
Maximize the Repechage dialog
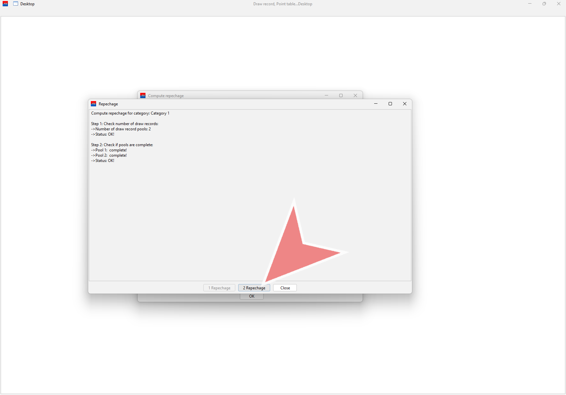click(390, 104)
